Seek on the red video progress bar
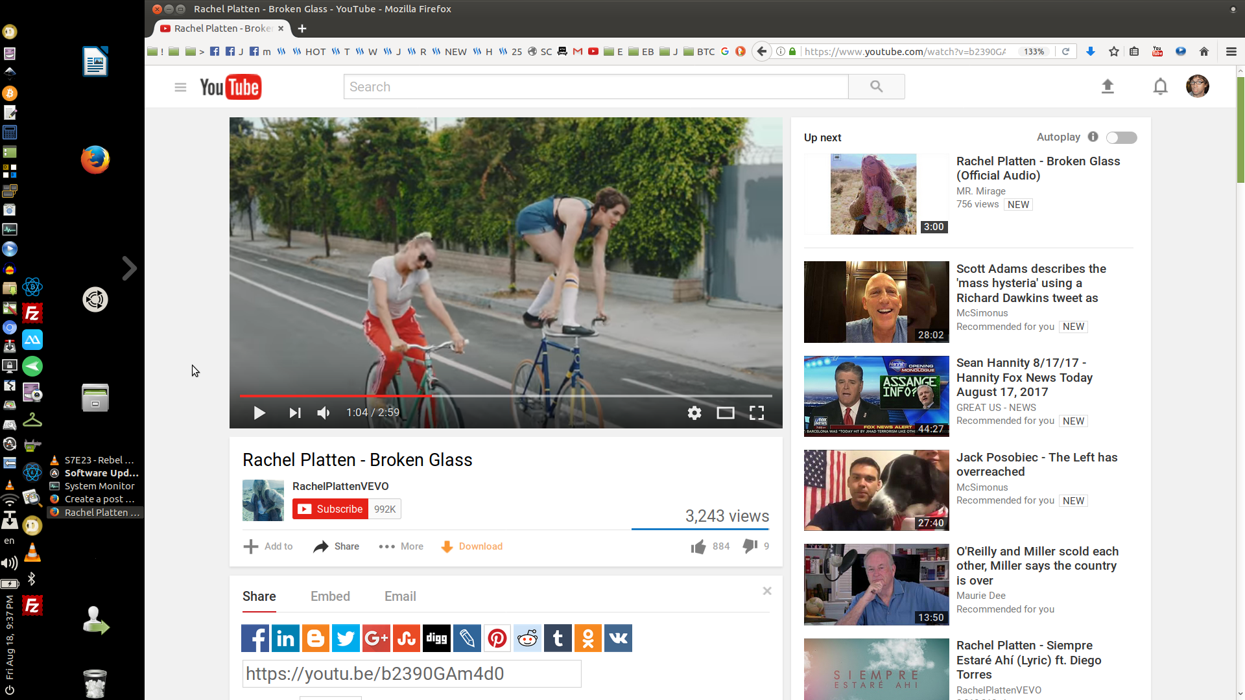The image size is (1245, 700). click(506, 395)
